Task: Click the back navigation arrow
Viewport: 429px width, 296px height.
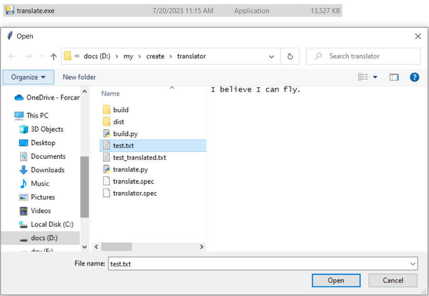Action: pos(12,57)
